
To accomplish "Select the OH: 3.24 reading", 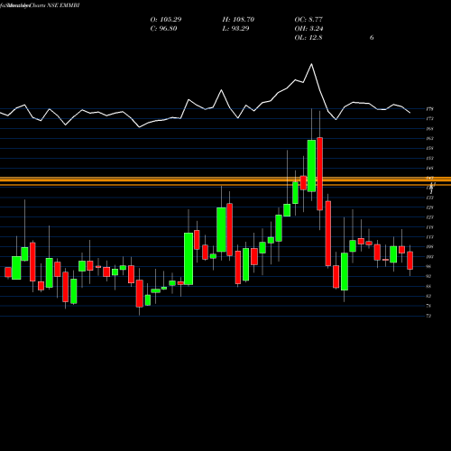I will point(308,29).
